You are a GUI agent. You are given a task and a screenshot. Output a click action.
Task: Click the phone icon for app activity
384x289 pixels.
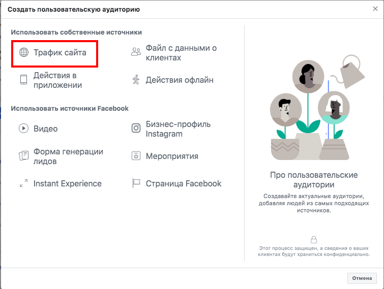[24, 79]
